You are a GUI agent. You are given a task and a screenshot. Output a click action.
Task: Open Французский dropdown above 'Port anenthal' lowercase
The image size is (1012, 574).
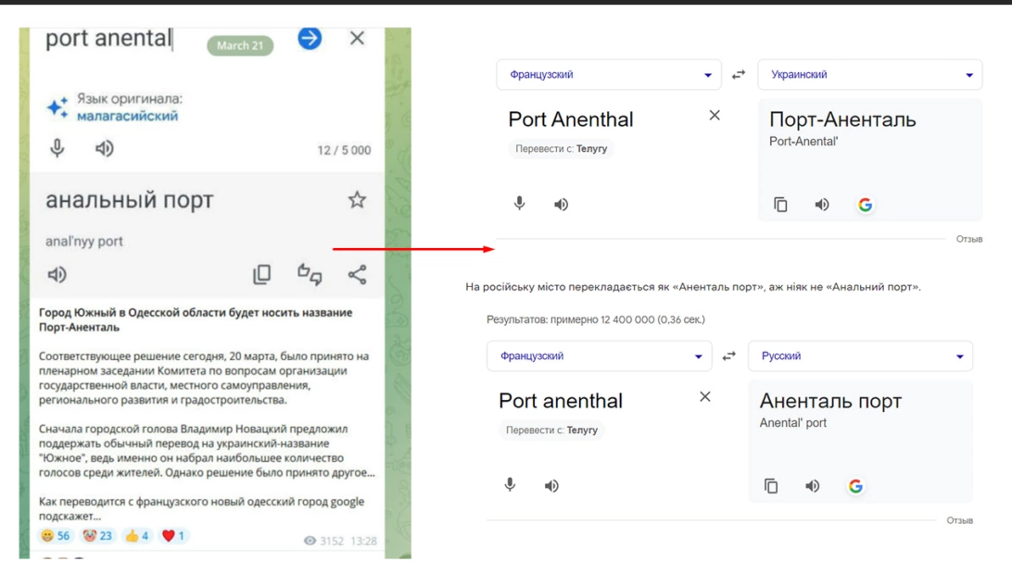(599, 356)
